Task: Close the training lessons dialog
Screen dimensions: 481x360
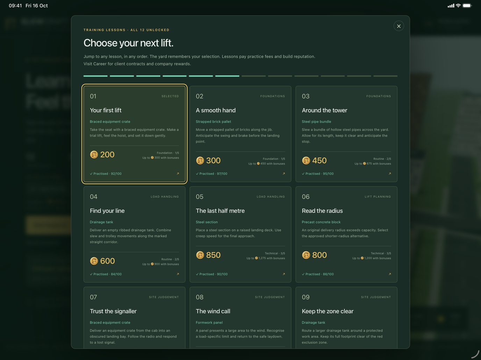Action: click(x=399, y=26)
